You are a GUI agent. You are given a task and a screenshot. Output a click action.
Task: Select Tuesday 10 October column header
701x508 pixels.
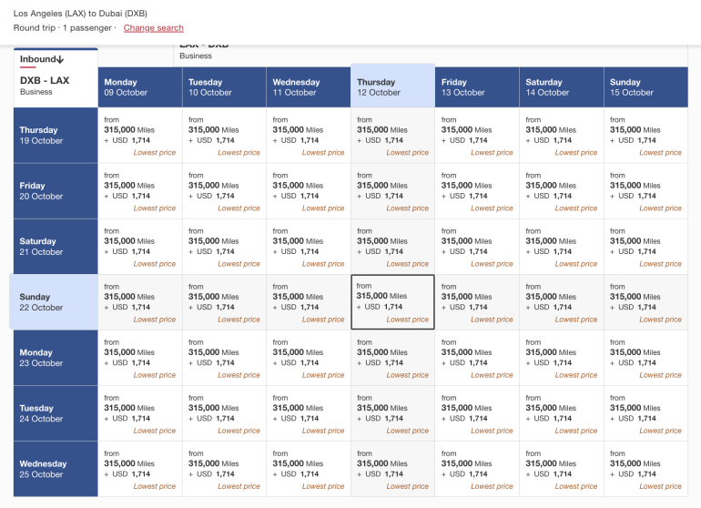(224, 87)
